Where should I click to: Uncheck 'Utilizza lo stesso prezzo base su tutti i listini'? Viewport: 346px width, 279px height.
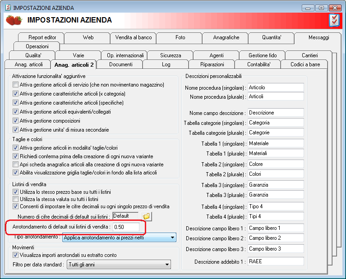point(15,192)
